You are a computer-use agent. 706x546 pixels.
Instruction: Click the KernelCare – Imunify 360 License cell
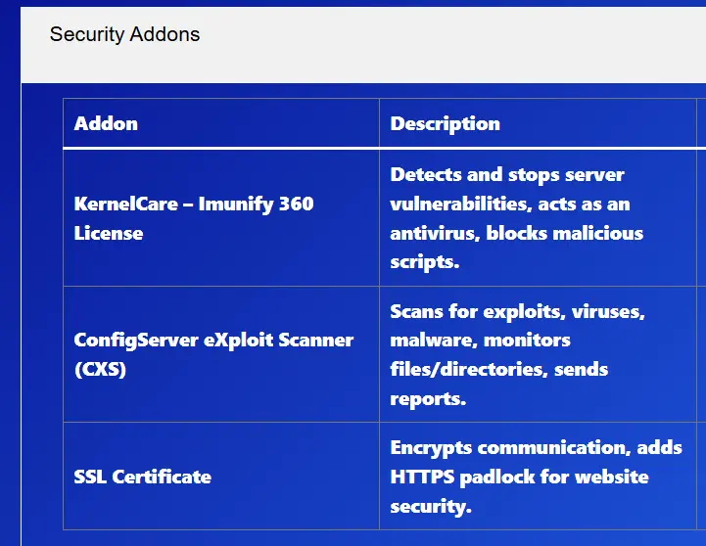click(221, 218)
